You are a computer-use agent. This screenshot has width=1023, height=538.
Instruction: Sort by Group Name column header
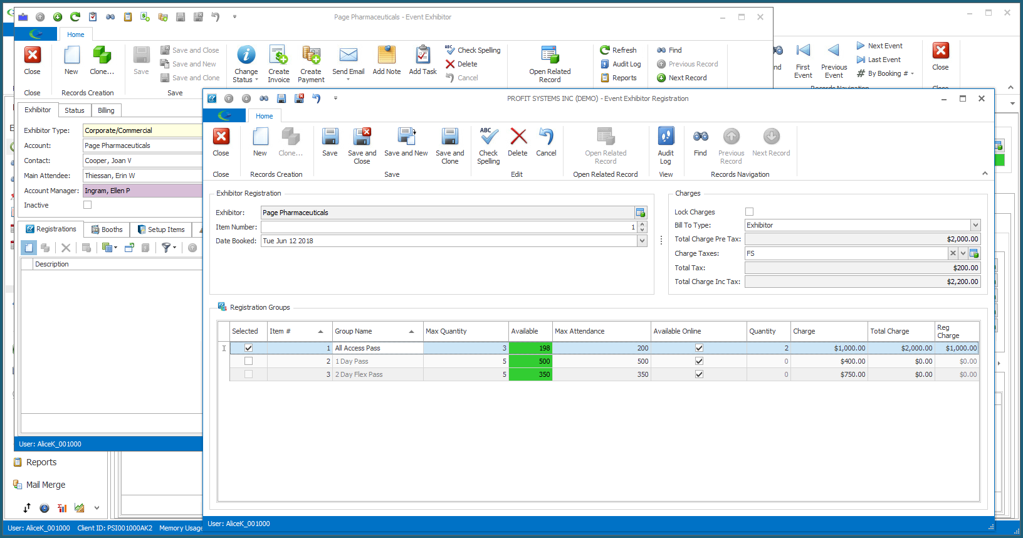[x=377, y=331]
